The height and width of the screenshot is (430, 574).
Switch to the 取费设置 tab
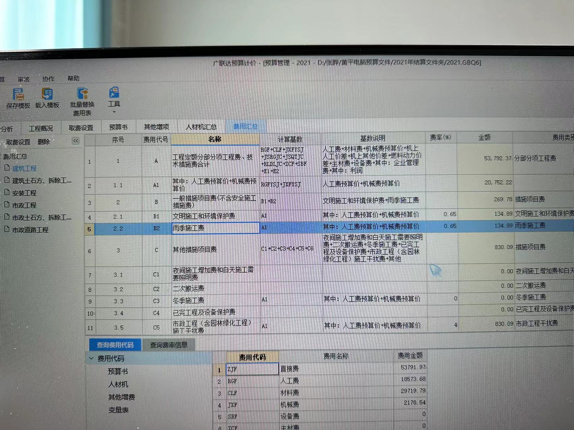pyautogui.click(x=81, y=128)
